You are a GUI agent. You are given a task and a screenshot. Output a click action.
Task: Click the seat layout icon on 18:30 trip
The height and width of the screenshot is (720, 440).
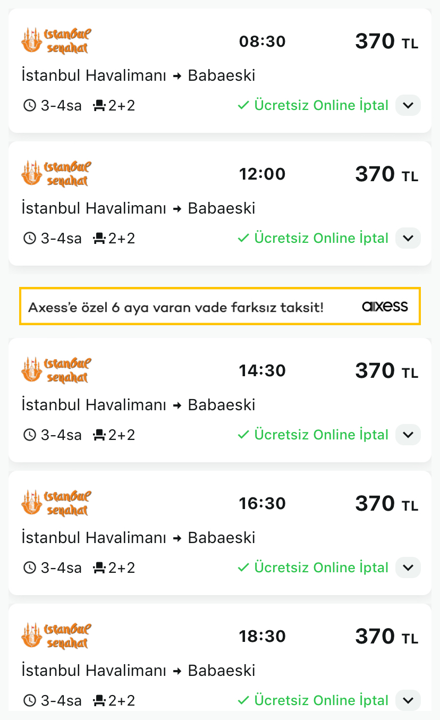pyautogui.click(x=99, y=700)
